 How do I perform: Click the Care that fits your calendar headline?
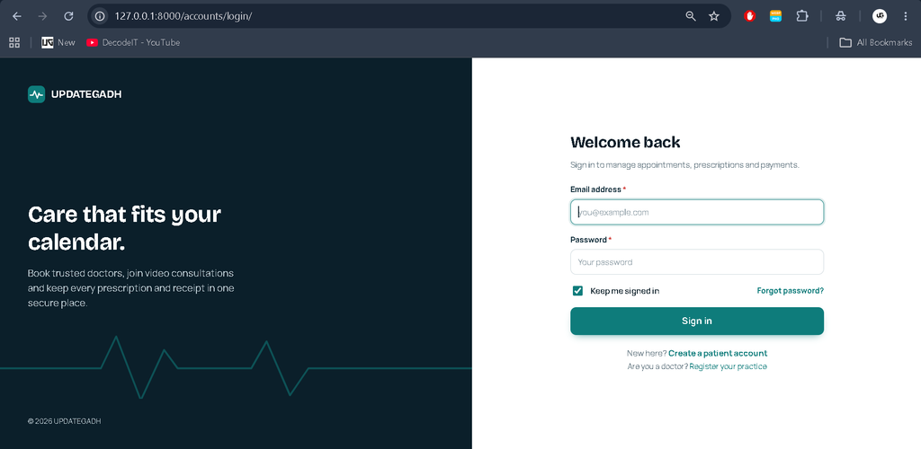click(x=124, y=227)
